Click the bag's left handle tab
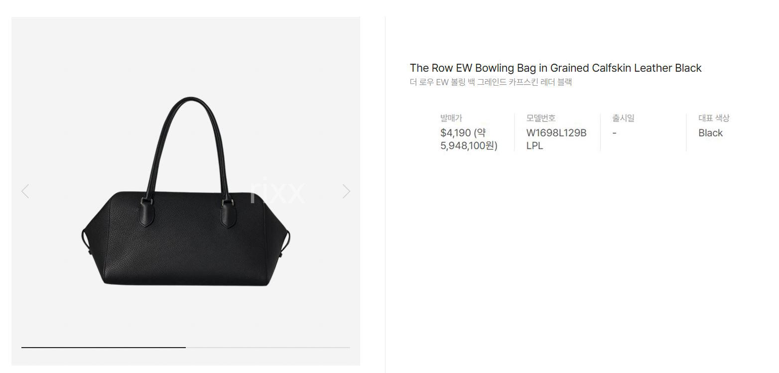This screenshot has width=779, height=373. (x=146, y=211)
